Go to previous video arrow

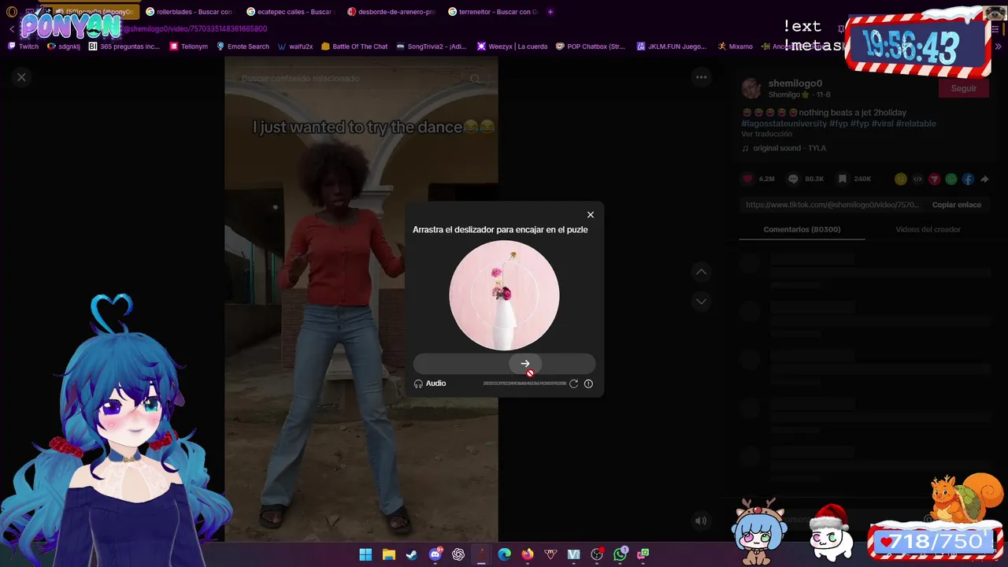(x=701, y=272)
